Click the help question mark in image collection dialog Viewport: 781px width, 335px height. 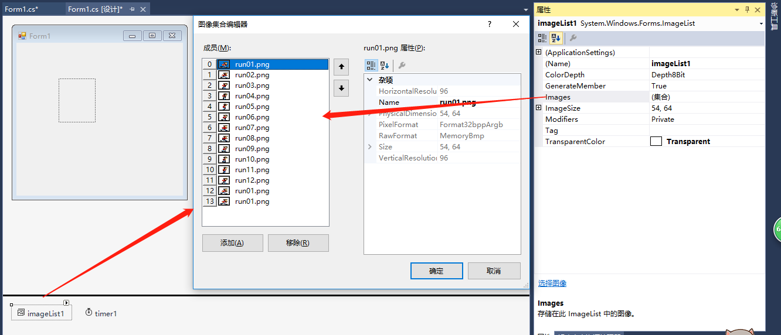coord(490,24)
